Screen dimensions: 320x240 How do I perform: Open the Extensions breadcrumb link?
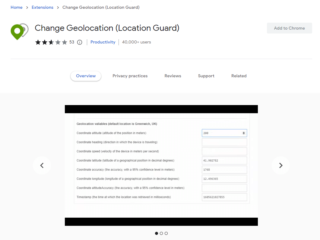coord(43,7)
